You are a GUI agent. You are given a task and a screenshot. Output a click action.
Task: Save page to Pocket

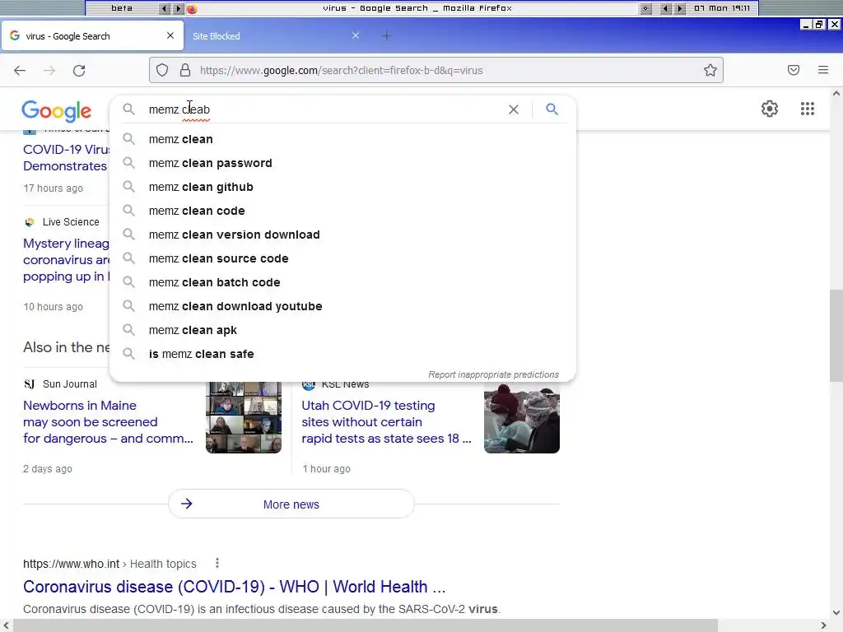tap(794, 70)
